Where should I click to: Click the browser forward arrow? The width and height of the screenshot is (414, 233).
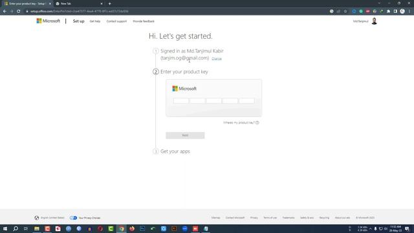12,12
